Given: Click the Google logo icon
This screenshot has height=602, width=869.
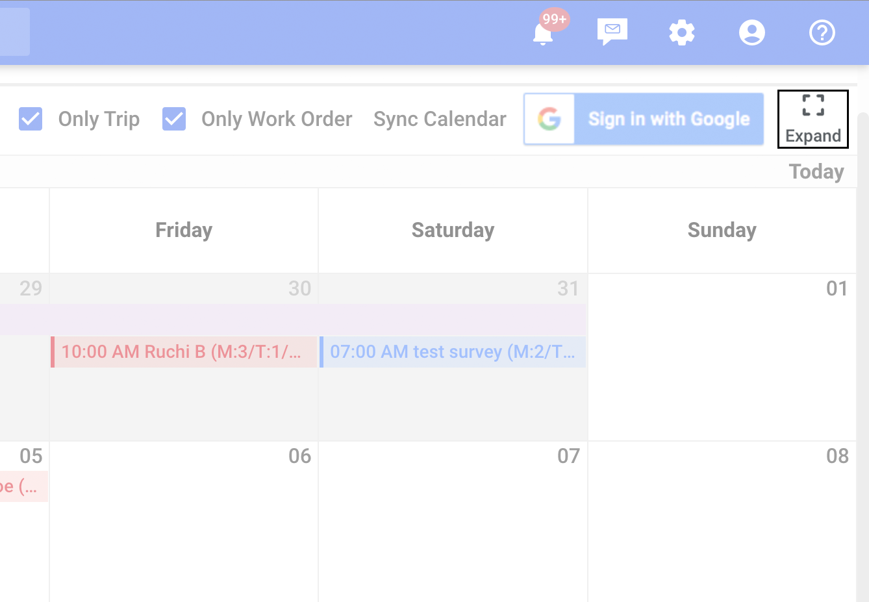Looking at the screenshot, I should point(549,119).
